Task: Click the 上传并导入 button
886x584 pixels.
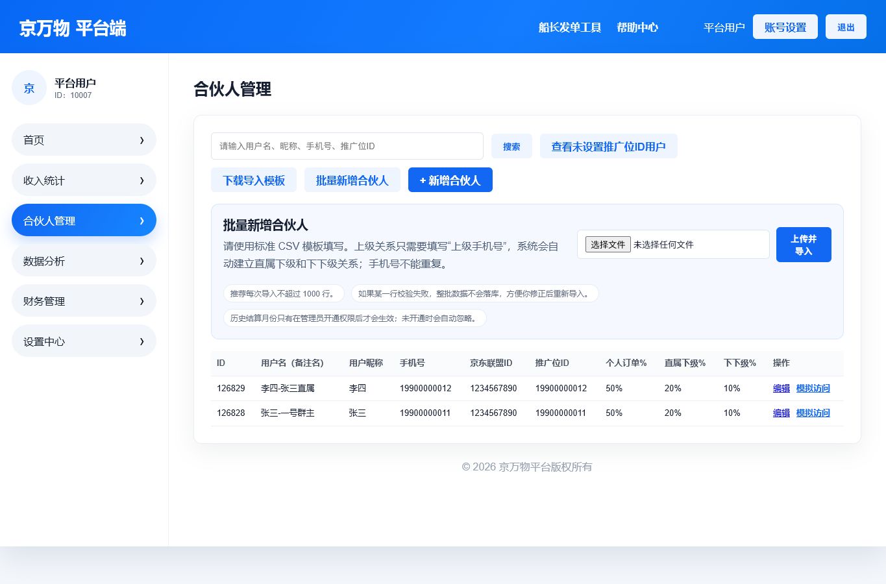Action: [x=804, y=245]
